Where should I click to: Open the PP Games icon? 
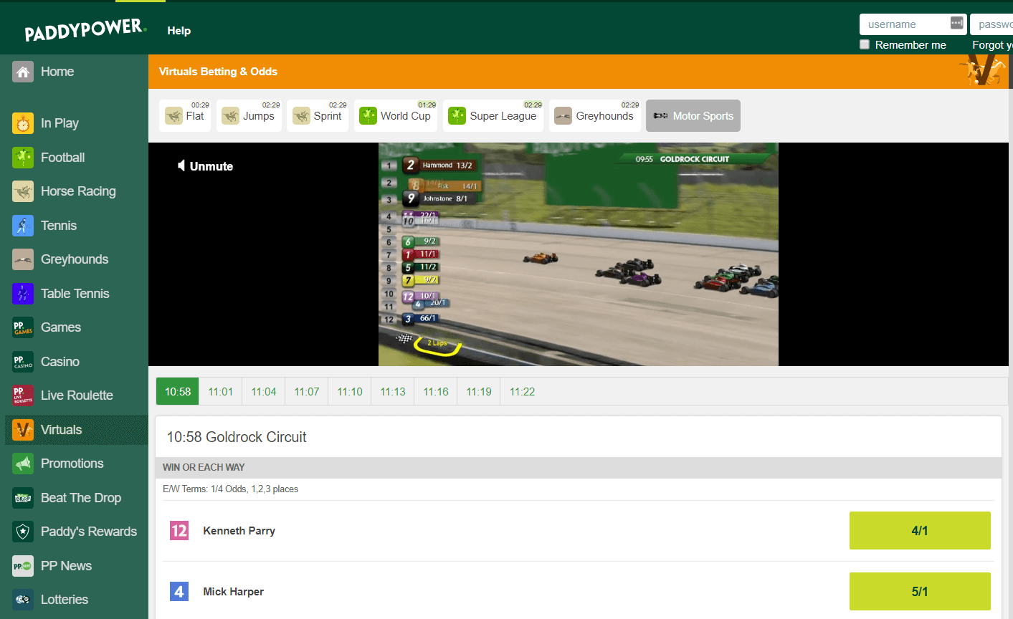click(23, 327)
